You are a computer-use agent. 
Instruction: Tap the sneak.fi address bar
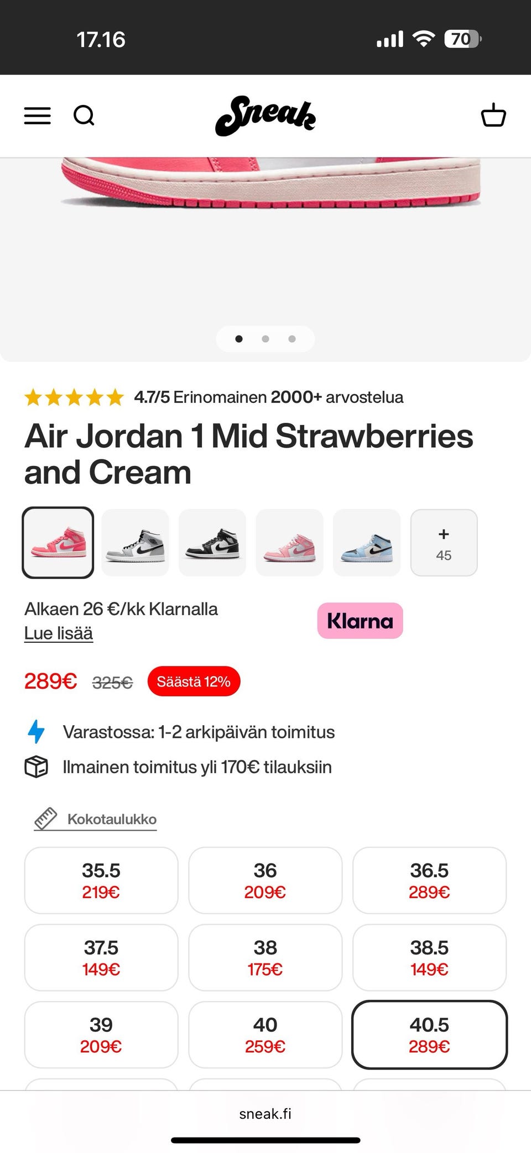pyautogui.click(x=265, y=1114)
